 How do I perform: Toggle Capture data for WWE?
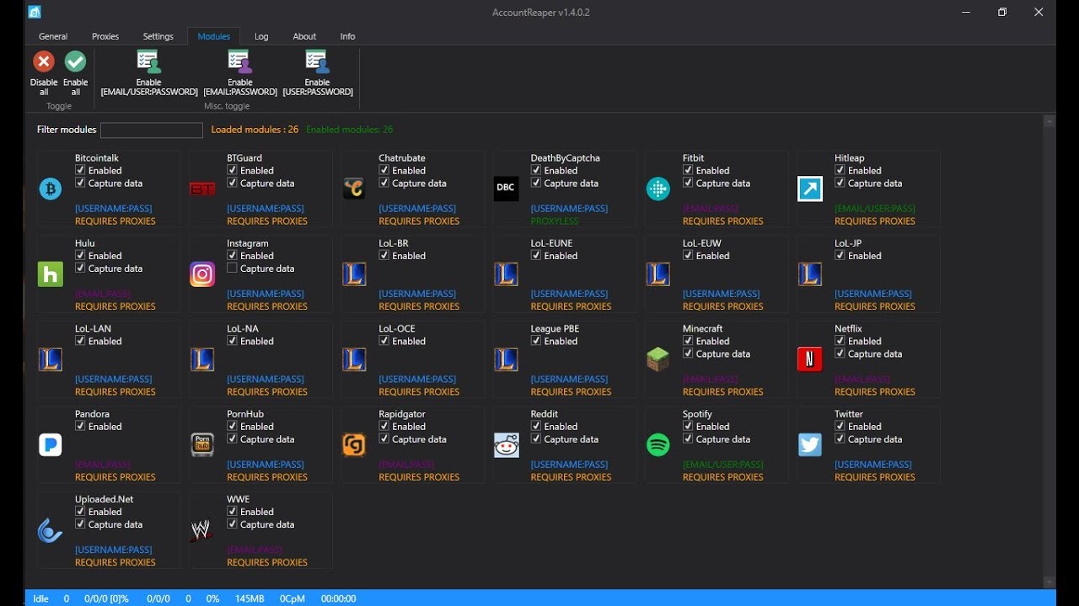(x=232, y=524)
